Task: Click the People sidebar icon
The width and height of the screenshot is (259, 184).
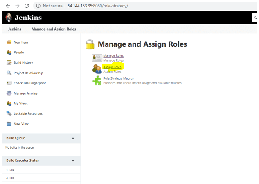Action: click(x=9, y=53)
